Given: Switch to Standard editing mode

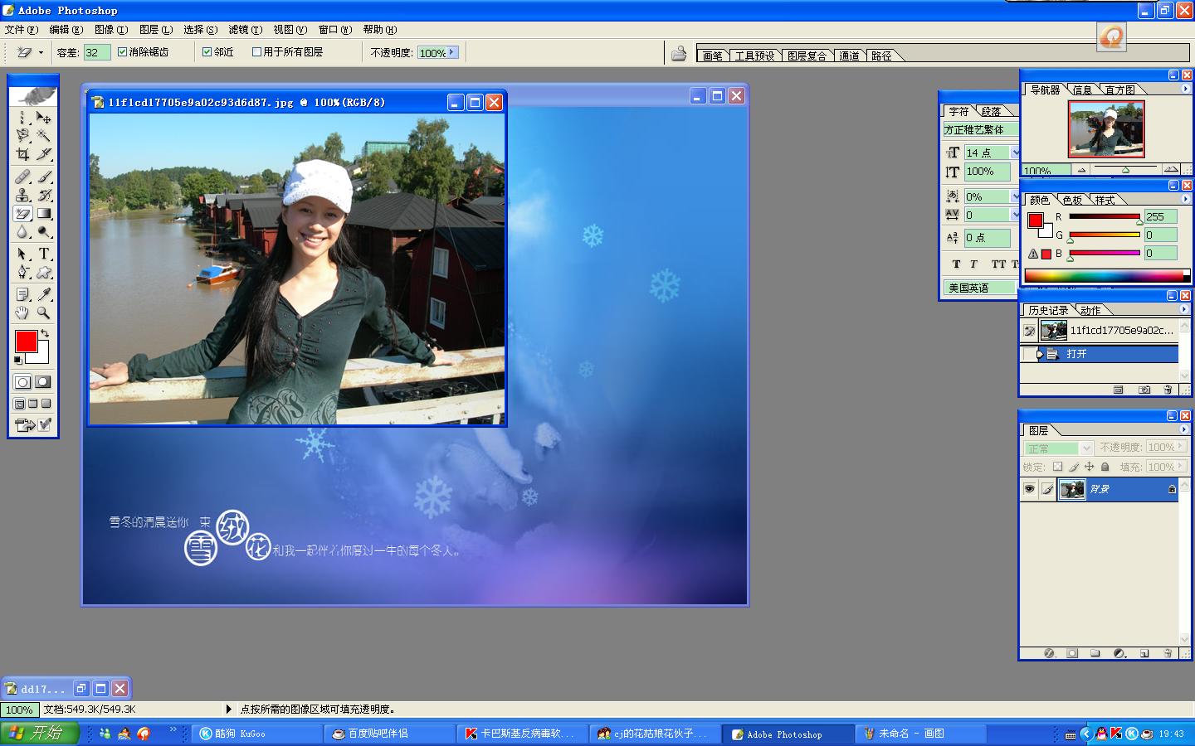Looking at the screenshot, I should tap(22, 382).
